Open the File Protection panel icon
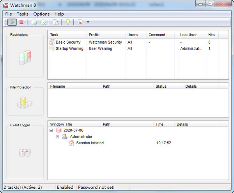Viewport: 234px width, 193px height. coord(25,103)
